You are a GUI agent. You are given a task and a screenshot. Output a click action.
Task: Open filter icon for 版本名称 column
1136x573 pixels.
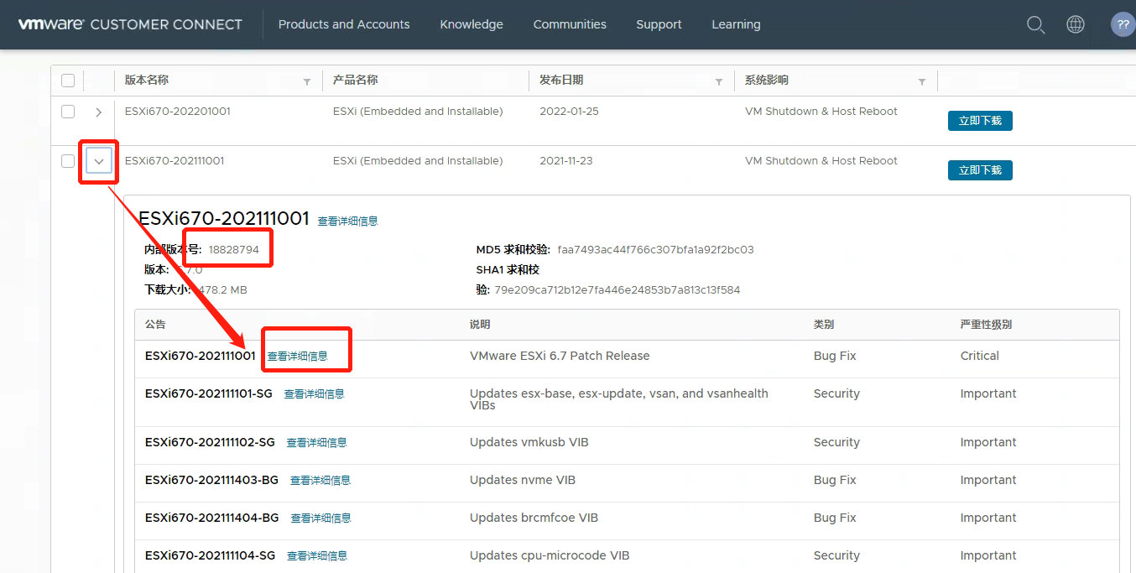(x=307, y=81)
